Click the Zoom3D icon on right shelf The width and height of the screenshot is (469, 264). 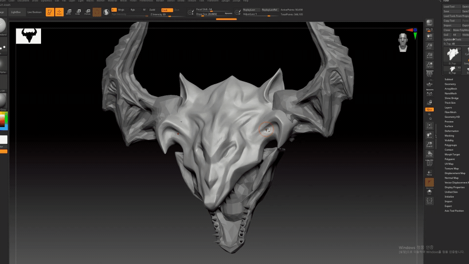coord(429,145)
